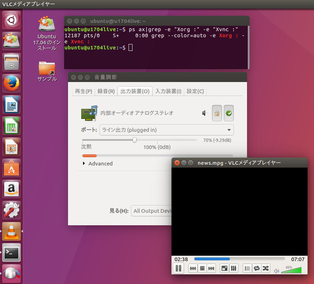Skip to next track in VLC

pyautogui.click(x=211, y=268)
